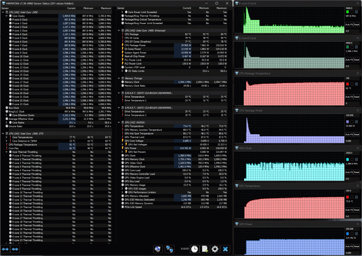Viewport: 362px width, 256px height.
Task: Click the thermometer icon beside GPU Temperature row
Action: coord(123,126)
